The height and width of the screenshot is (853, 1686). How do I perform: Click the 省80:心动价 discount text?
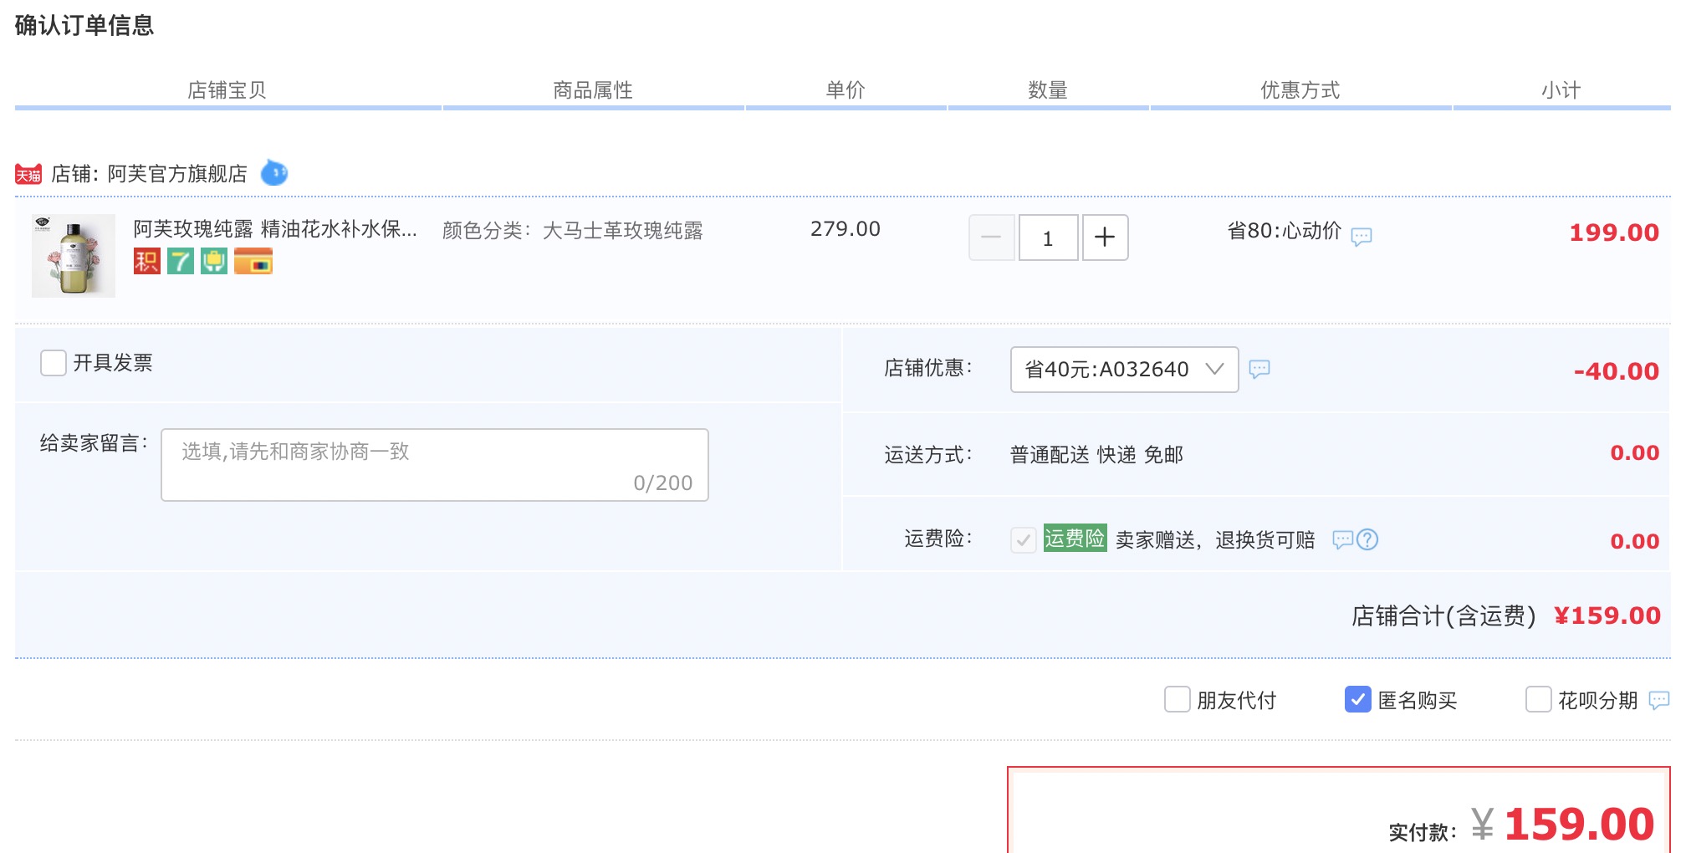point(1285,231)
